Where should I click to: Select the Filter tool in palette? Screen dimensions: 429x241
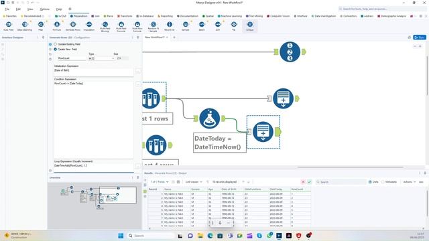coord(40,26)
